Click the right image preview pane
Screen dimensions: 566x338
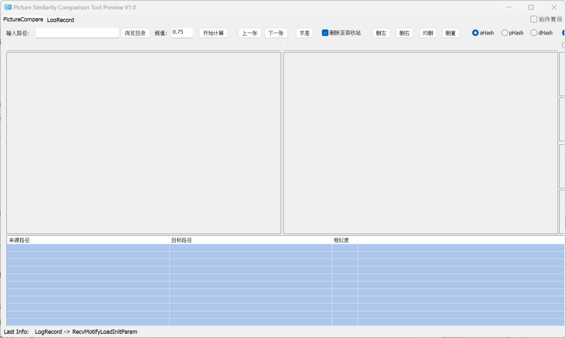[x=420, y=143]
